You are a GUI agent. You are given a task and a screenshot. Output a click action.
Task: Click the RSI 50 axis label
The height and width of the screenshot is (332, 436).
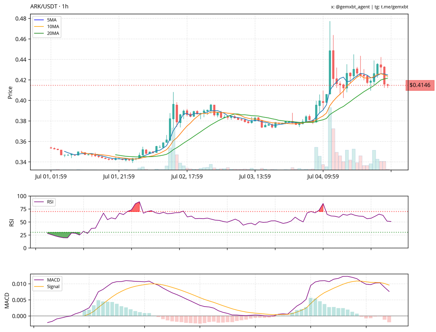[24, 222]
